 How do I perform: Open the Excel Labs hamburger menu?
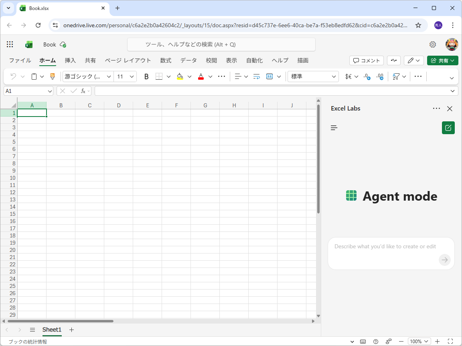click(334, 128)
